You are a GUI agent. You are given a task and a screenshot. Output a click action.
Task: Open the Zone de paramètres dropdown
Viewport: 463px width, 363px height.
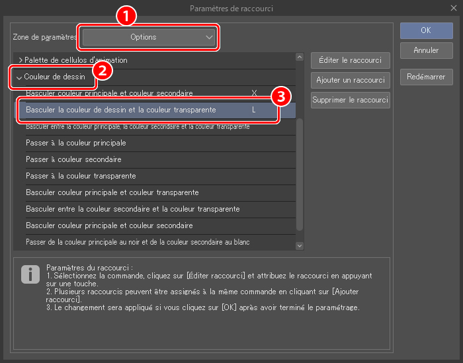[x=149, y=38]
